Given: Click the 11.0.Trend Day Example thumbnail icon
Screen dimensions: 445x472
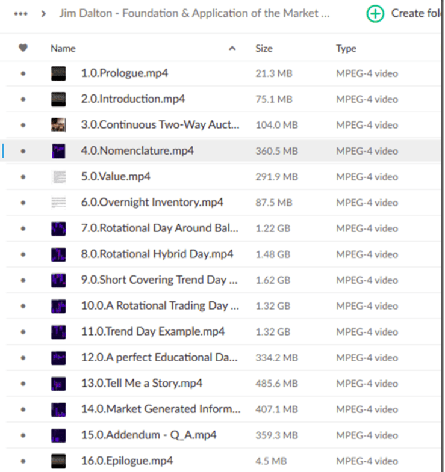Looking at the screenshot, I should point(58,332).
